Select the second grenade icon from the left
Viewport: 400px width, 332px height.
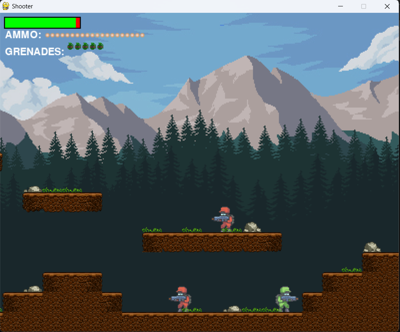pyautogui.click(x=77, y=45)
